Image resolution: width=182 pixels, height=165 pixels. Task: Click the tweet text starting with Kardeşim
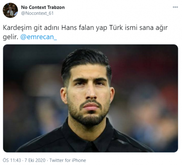pos(85,32)
